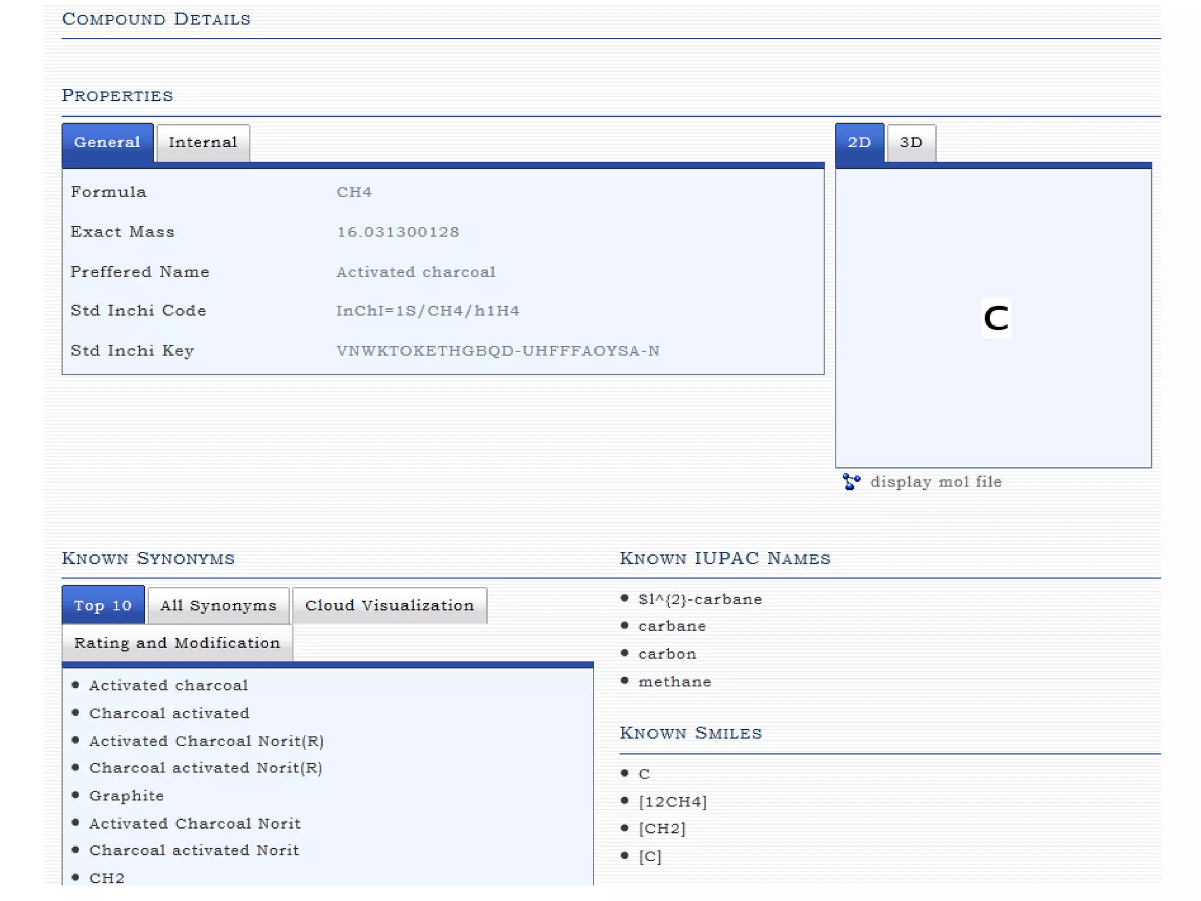This screenshot has width=1201, height=901.
Task: Select the General properties tab
Action: (x=107, y=143)
